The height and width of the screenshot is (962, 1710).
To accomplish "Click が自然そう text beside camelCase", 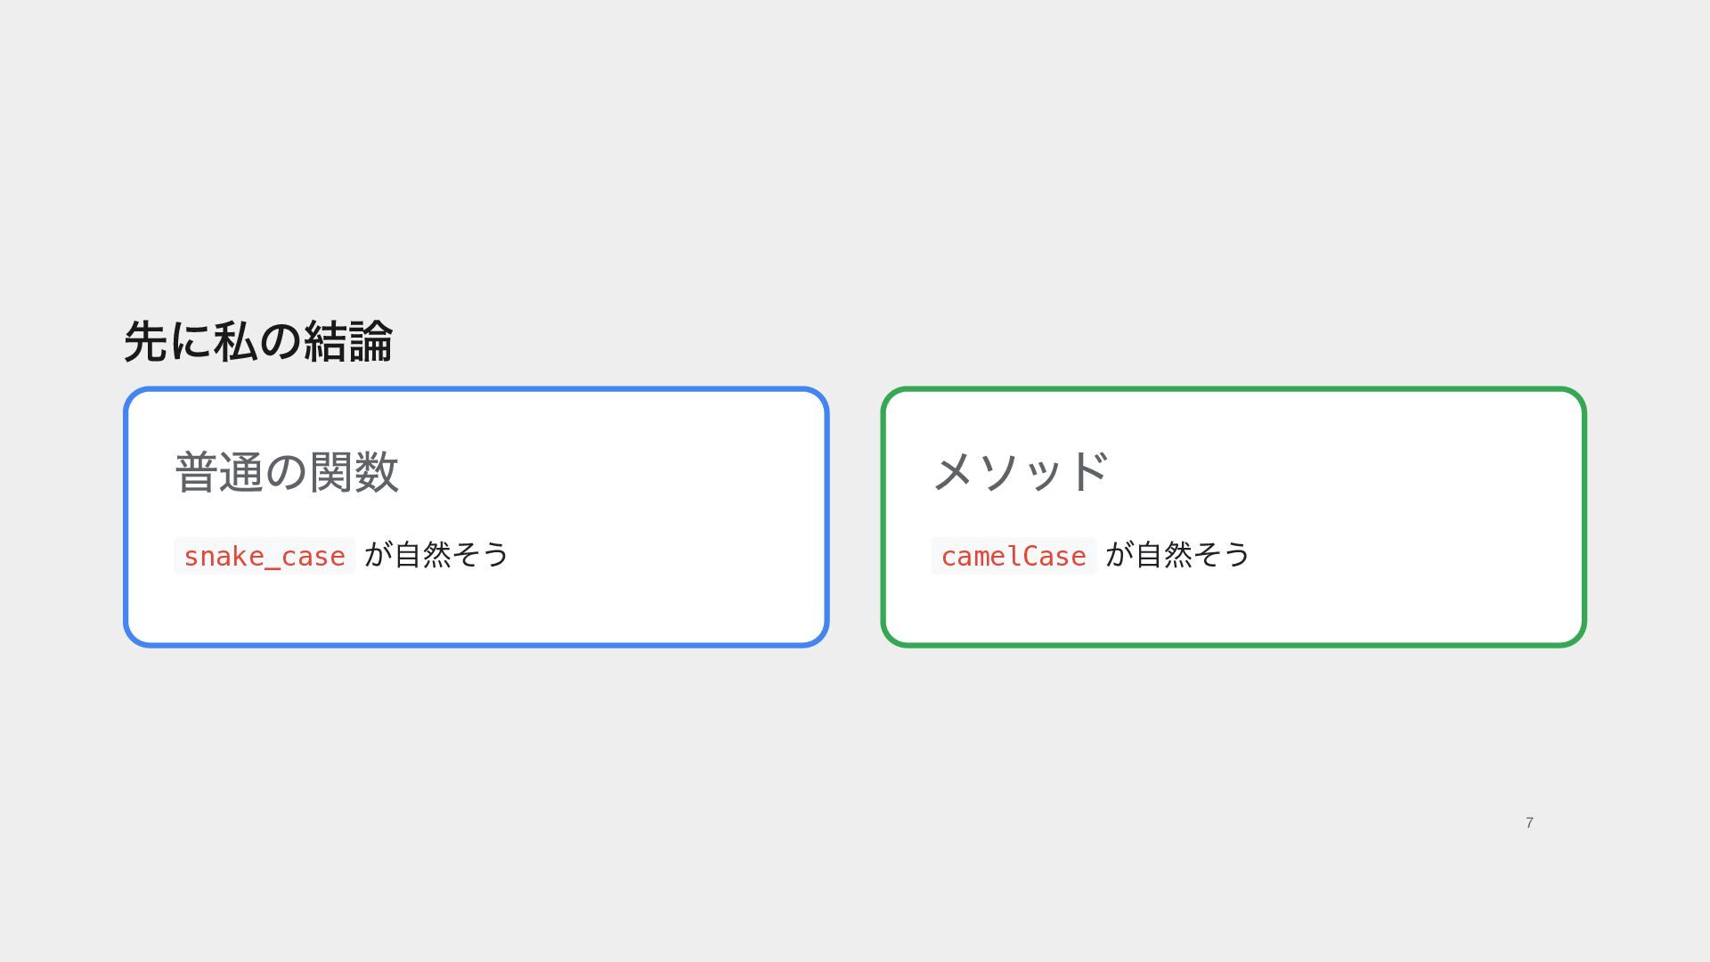I will point(1177,555).
